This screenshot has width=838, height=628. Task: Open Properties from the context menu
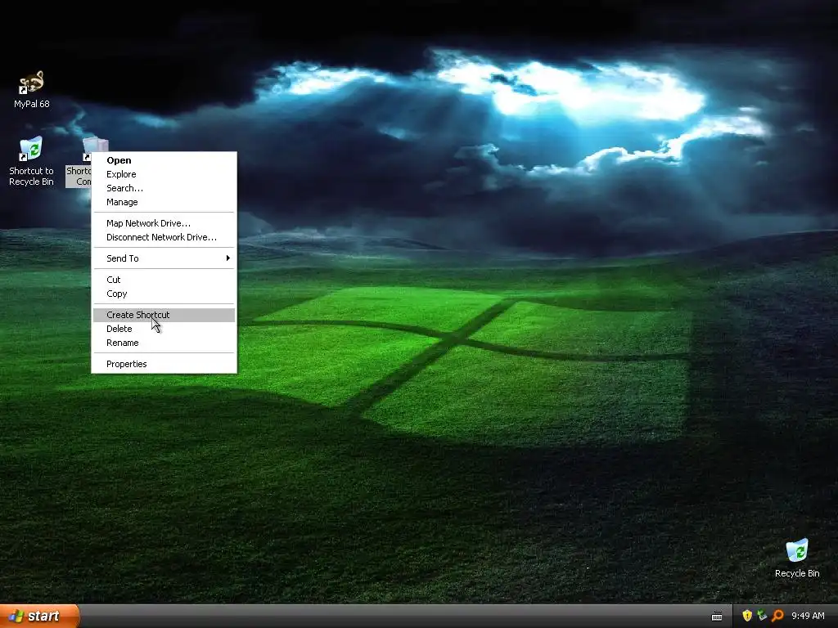[x=164, y=364]
